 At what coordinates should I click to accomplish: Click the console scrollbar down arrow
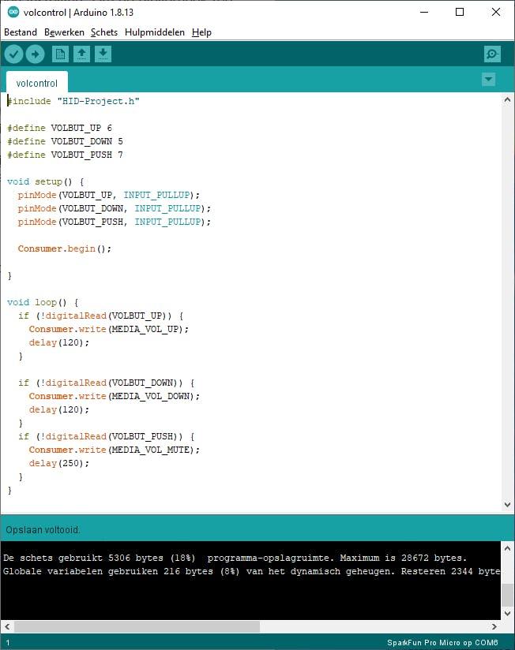pyautogui.click(x=507, y=613)
